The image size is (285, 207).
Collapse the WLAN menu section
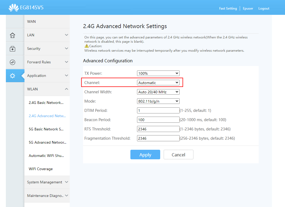coord(47,89)
